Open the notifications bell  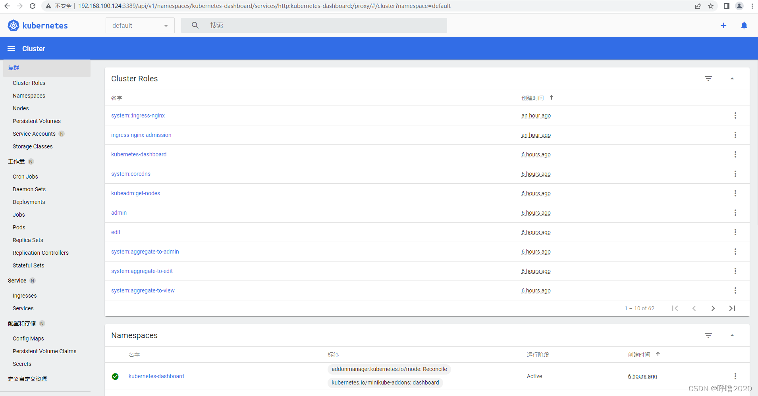click(744, 25)
